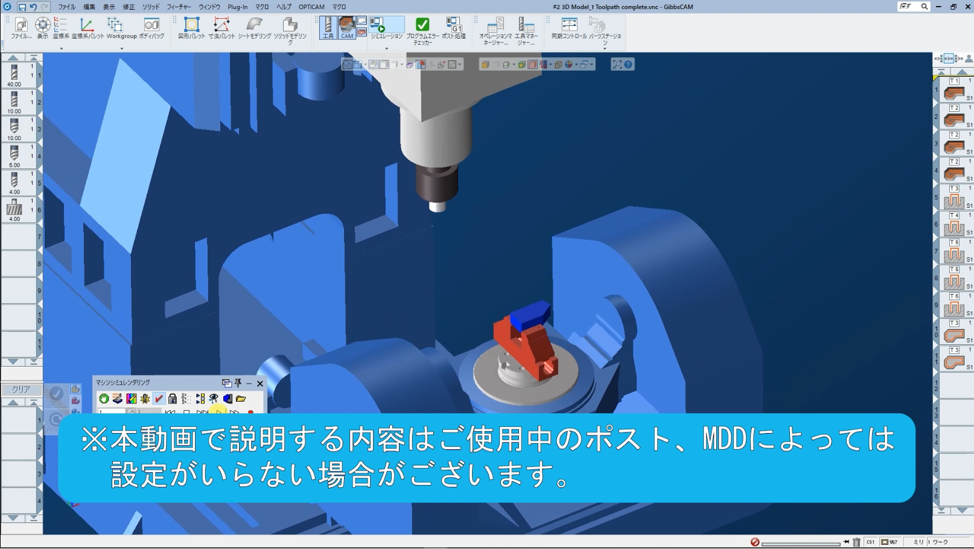Open the オペレーションマネージャー
This screenshot has height=549, width=974.
click(x=495, y=30)
